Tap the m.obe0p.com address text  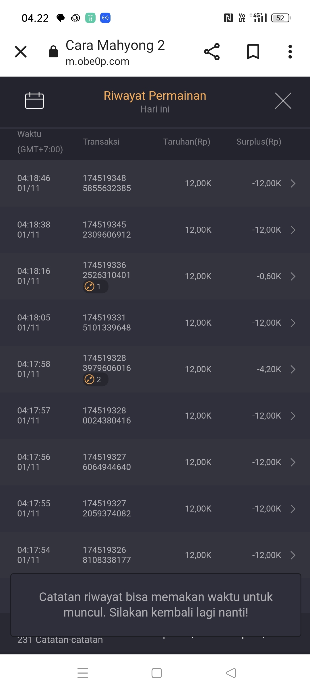click(98, 61)
